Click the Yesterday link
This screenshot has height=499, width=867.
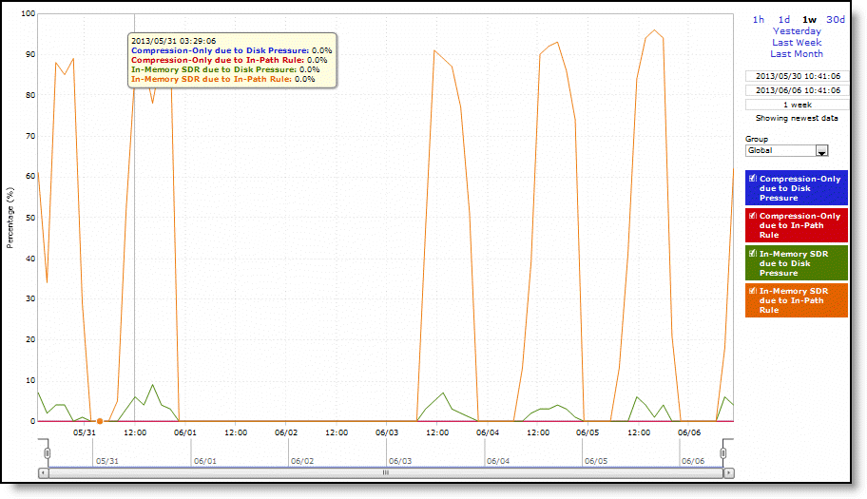[x=796, y=30]
